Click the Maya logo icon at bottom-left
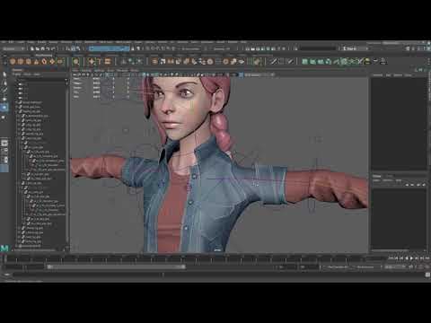The image size is (431, 323). pyautogui.click(x=4, y=248)
